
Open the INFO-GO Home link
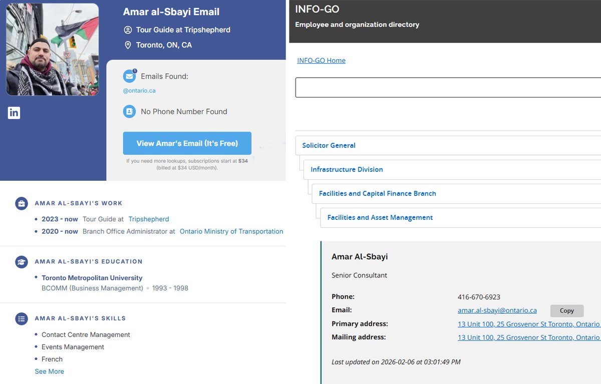321,61
